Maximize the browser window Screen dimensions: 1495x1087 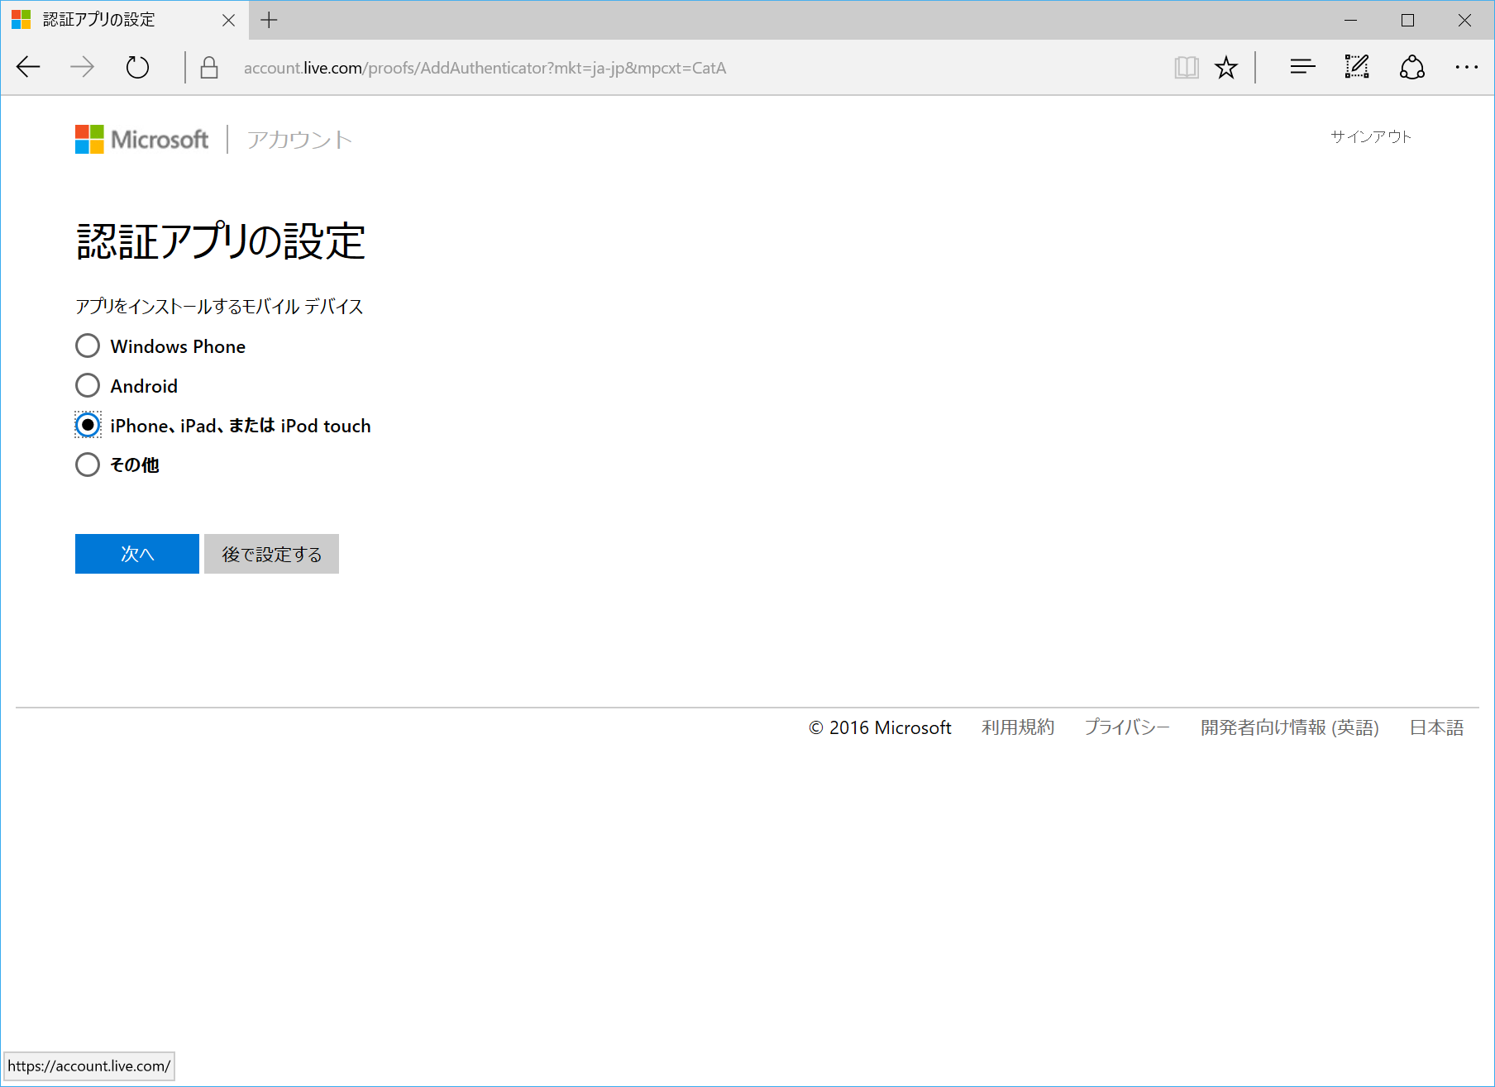1407,20
